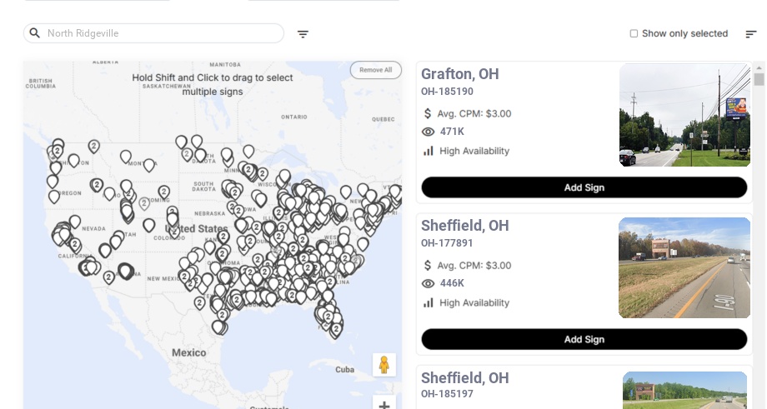Add the Grafton, OH sign
This screenshot has height=409, width=767.
pyautogui.click(x=584, y=187)
